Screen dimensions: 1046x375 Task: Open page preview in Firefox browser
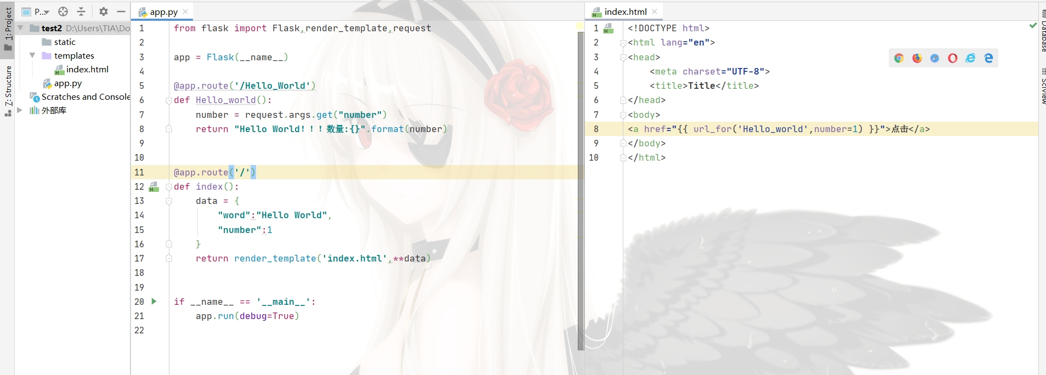[x=917, y=58]
